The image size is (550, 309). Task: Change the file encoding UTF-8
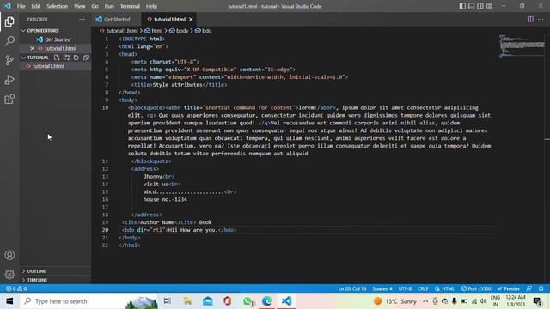click(x=405, y=288)
